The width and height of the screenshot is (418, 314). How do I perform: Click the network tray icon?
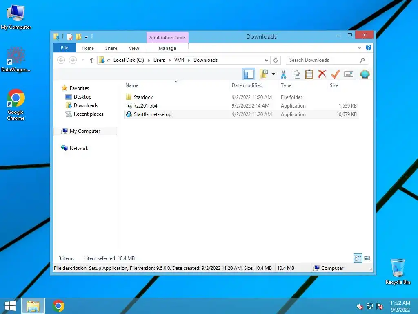pyautogui.click(x=370, y=306)
